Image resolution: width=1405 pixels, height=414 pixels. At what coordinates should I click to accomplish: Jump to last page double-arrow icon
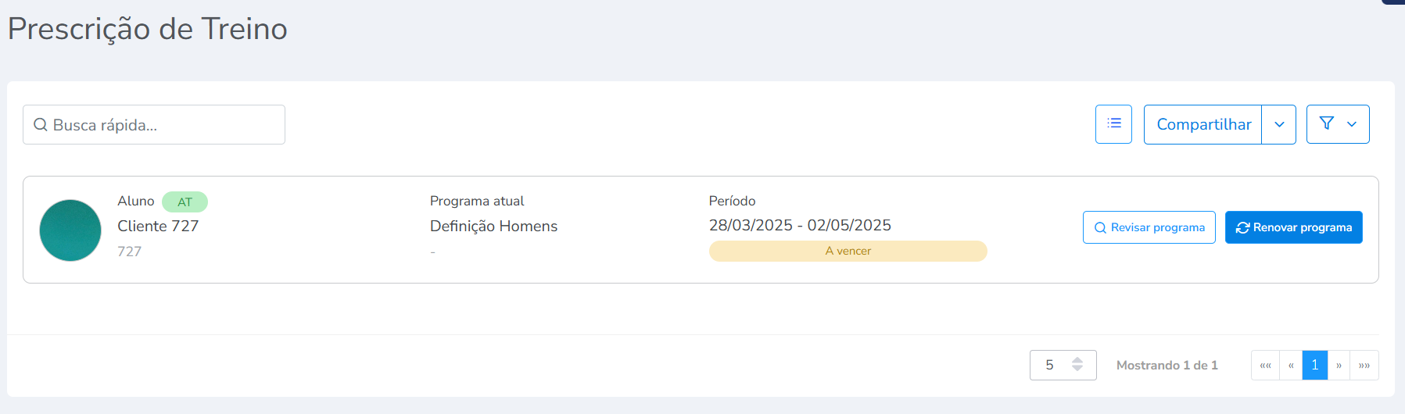coord(1364,366)
